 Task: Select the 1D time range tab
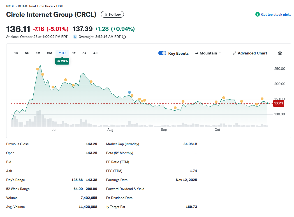click(x=16, y=53)
